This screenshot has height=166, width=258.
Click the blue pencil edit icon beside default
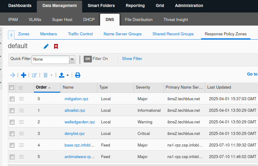coord(46,46)
